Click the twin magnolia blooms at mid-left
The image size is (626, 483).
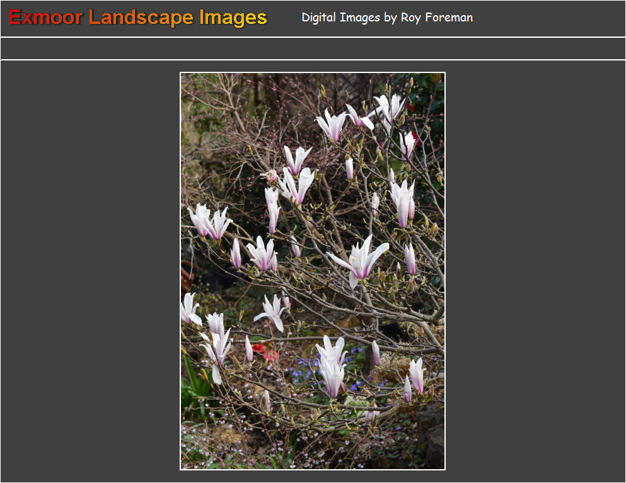[209, 222]
